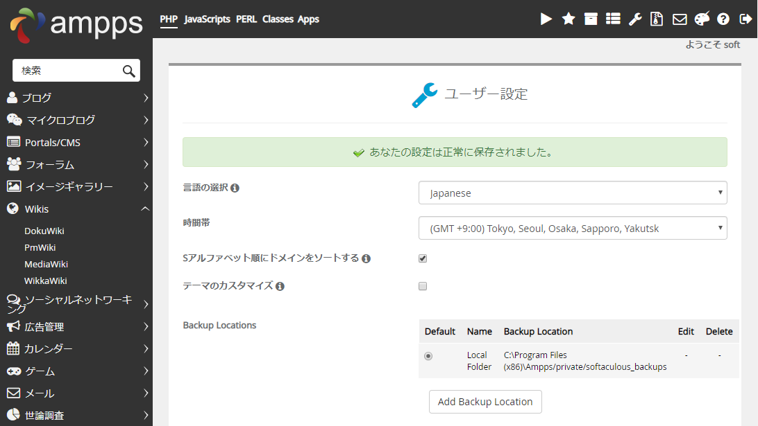Open the envelope email settings icon

(x=680, y=19)
